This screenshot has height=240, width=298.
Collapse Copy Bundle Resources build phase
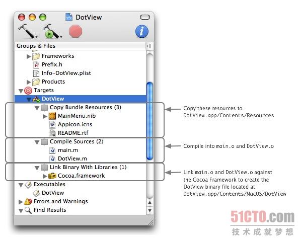[x=37, y=108]
